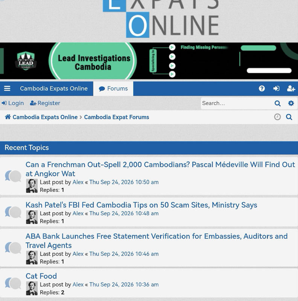Viewport: 298px width, 301px height.
Task: Click the Register link
Action: [45, 103]
